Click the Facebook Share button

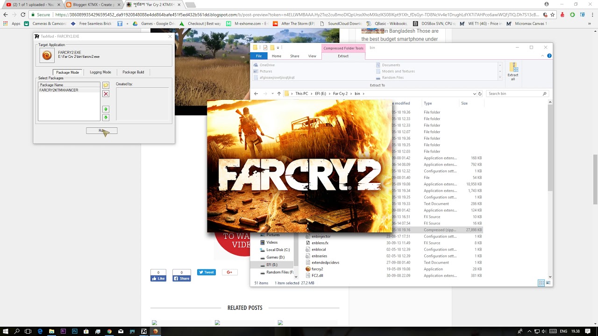182,279
